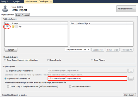Image resolution: width=138 pixels, height=97 pixels.
Task: Click the schema database icon
Action: click(x=13, y=26)
